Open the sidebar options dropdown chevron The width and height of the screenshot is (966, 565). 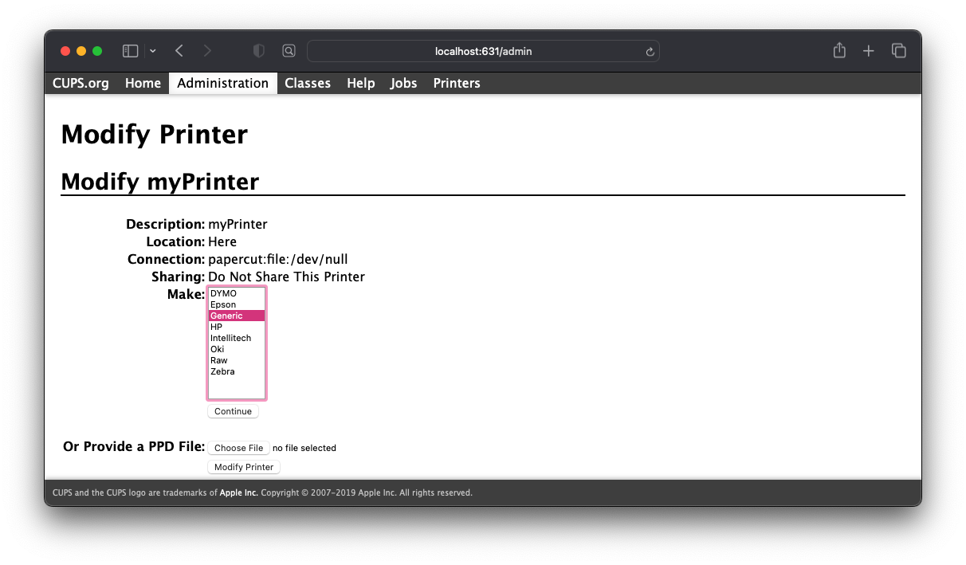click(x=153, y=51)
